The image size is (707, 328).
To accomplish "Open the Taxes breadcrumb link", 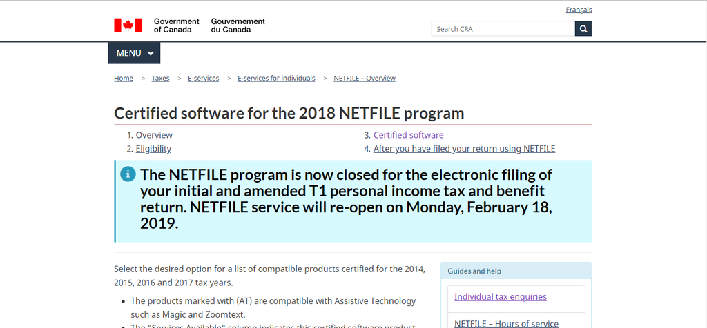I will click(160, 79).
